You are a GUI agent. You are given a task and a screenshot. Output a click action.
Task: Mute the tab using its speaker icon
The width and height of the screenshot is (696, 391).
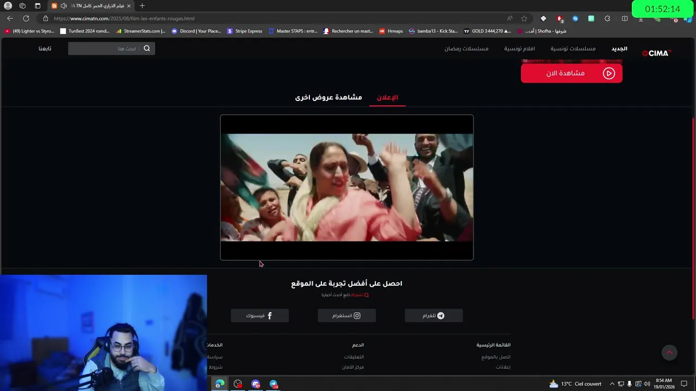tap(64, 5)
